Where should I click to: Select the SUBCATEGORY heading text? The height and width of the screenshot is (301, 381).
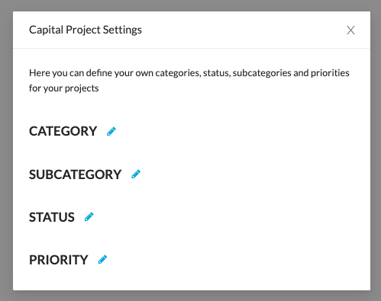click(x=75, y=175)
